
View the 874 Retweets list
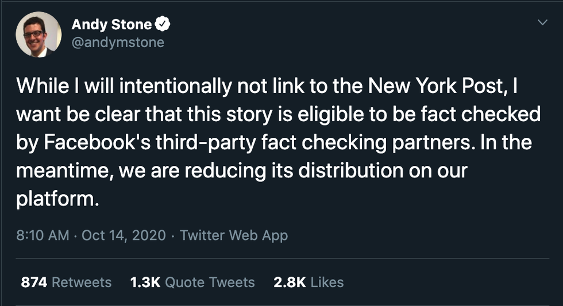point(66,282)
